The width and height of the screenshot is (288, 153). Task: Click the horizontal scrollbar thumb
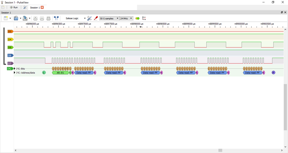[220, 150]
